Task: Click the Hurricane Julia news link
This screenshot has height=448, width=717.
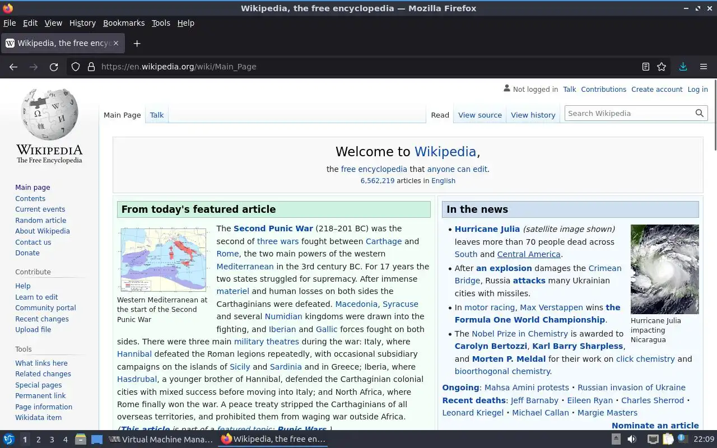Action: pos(487,229)
